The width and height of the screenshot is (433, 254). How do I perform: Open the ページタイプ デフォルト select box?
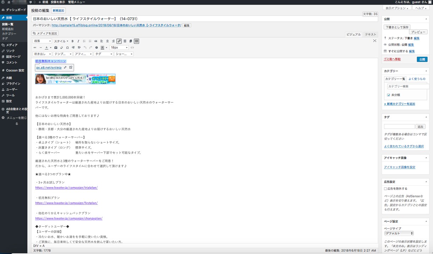pos(399,233)
